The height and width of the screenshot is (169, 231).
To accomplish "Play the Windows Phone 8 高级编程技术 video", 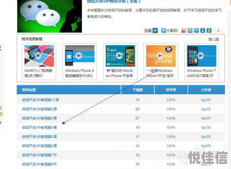I will [79, 56].
